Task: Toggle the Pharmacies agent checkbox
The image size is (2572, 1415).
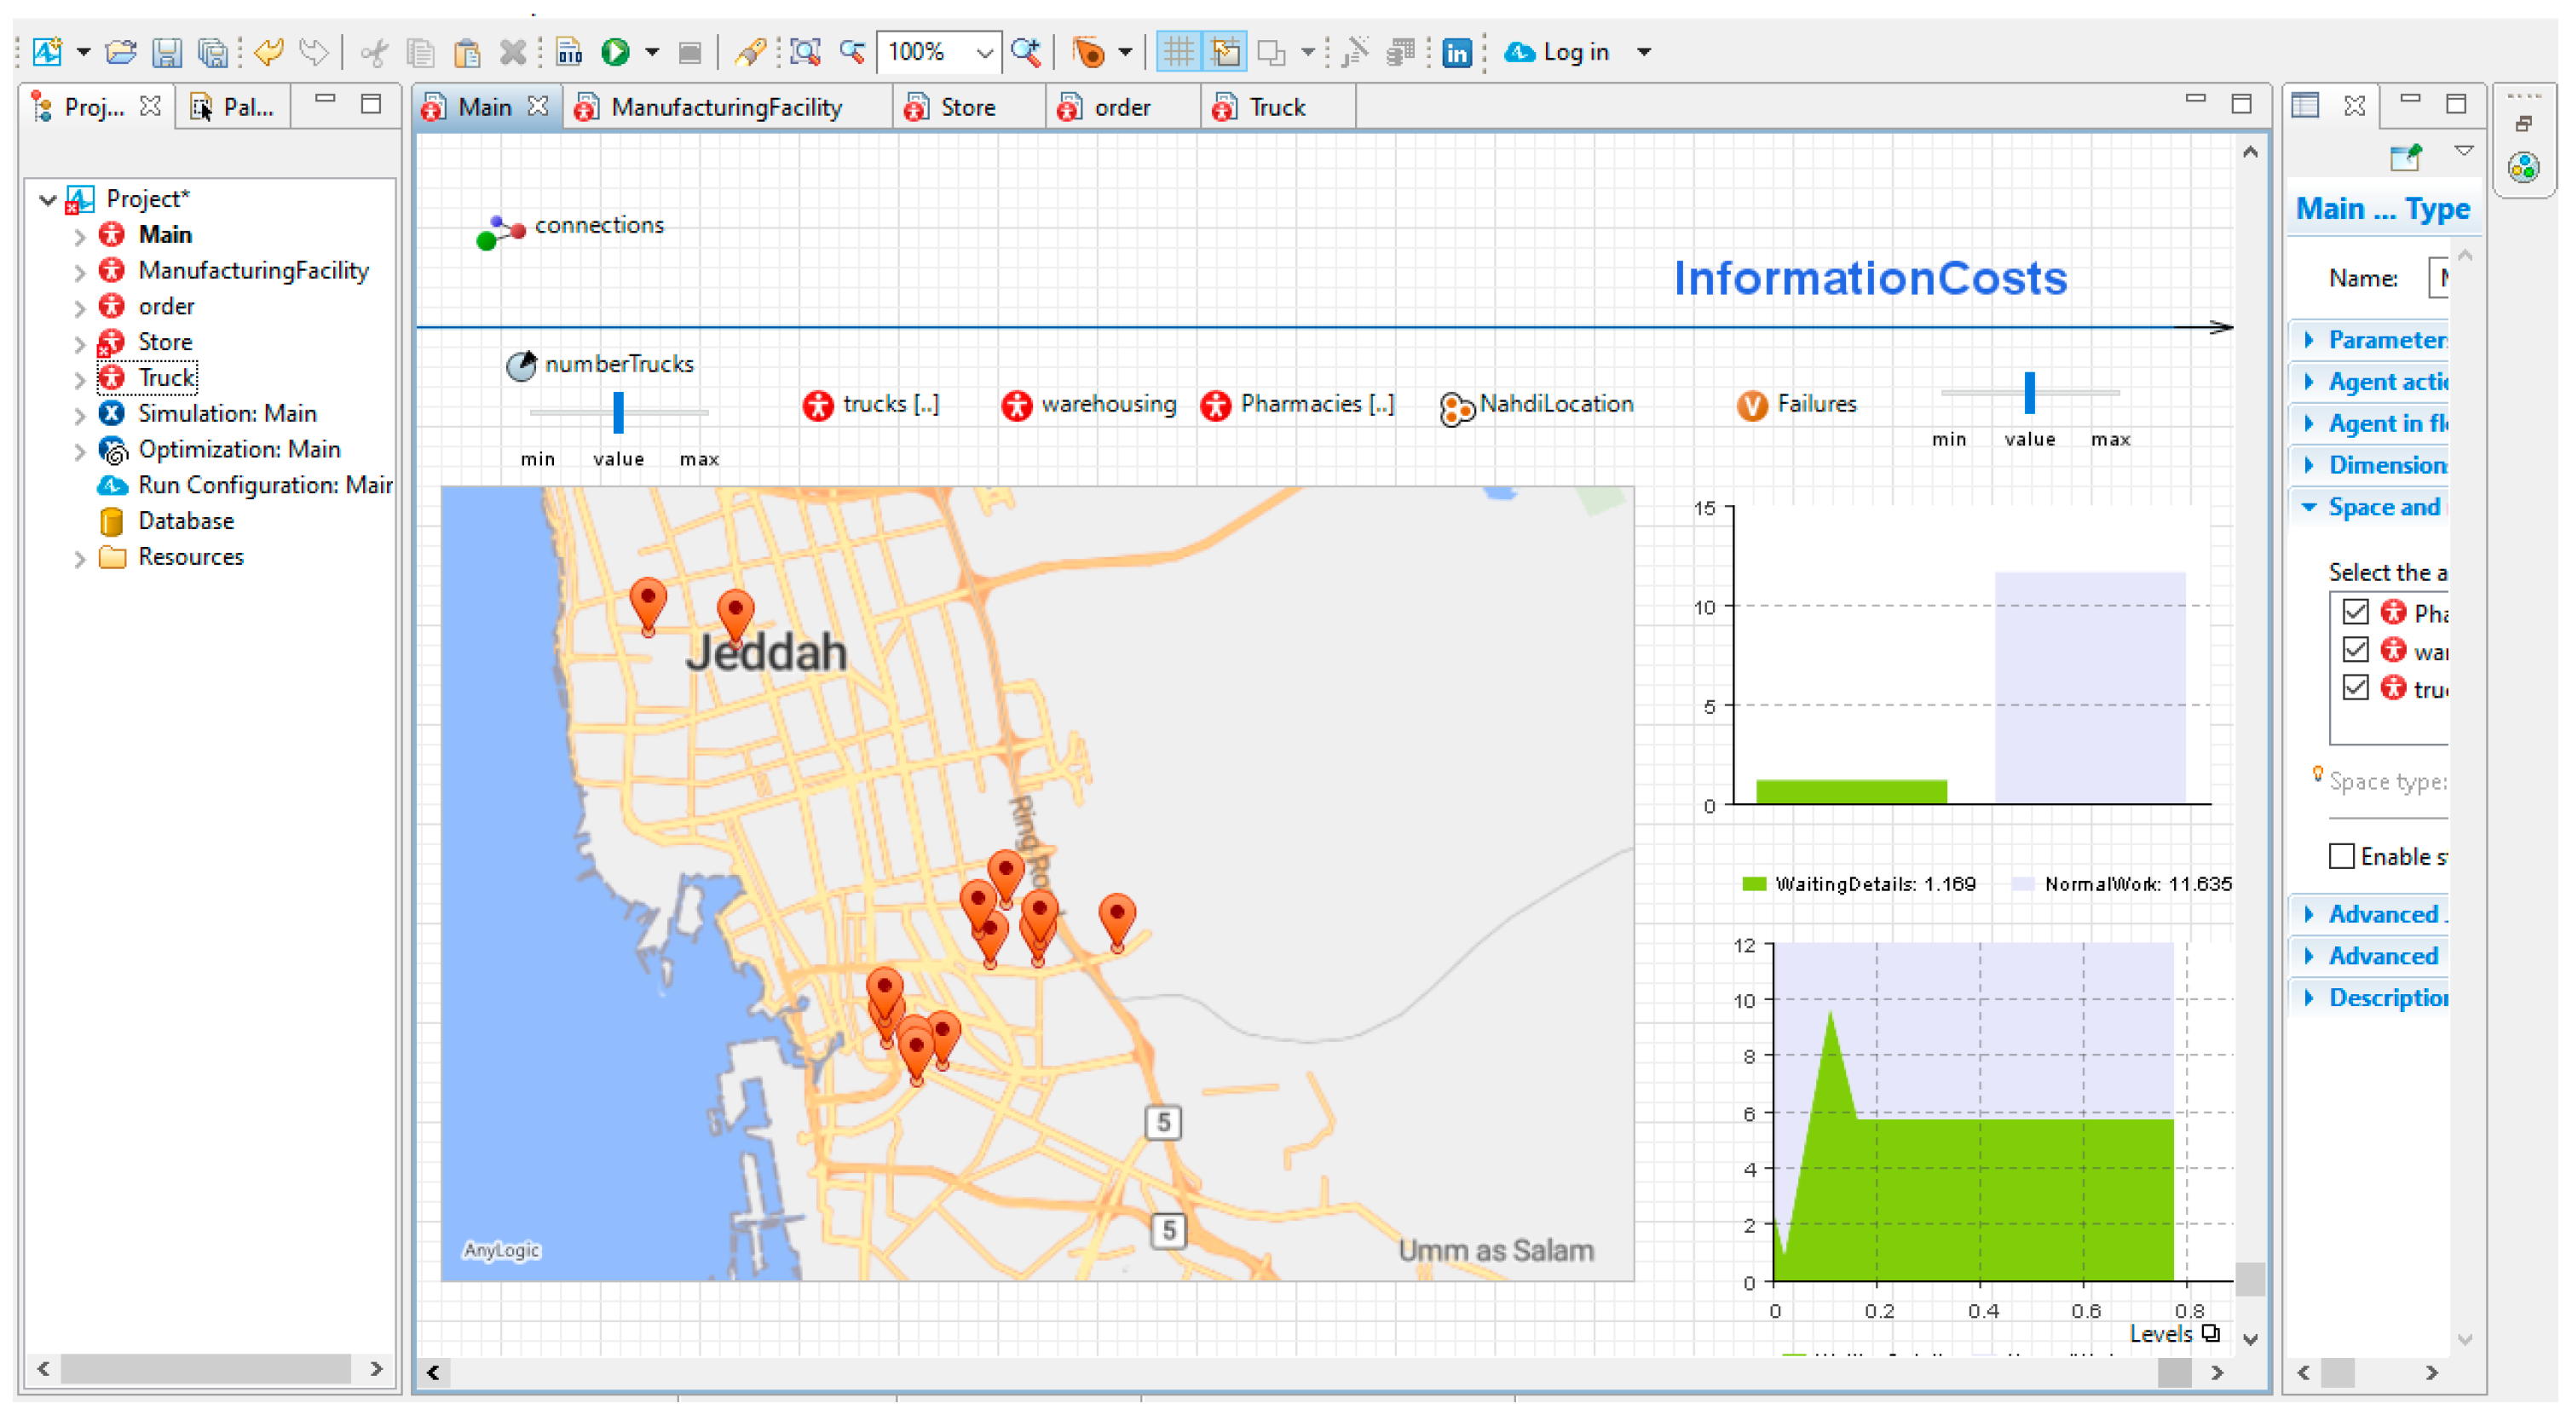Action: 2356,612
